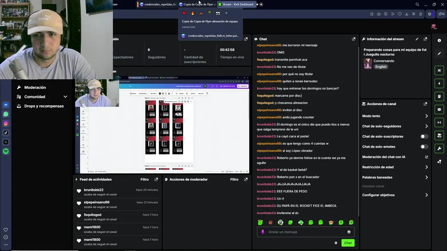Open the Messenger sidebar icon
The width and height of the screenshot is (447, 251).
point(6,105)
